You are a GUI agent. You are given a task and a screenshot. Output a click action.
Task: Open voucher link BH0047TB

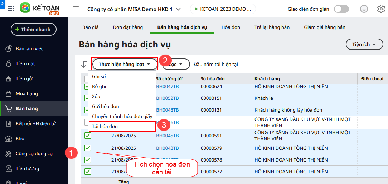pyautogui.click(x=167, y=86)
